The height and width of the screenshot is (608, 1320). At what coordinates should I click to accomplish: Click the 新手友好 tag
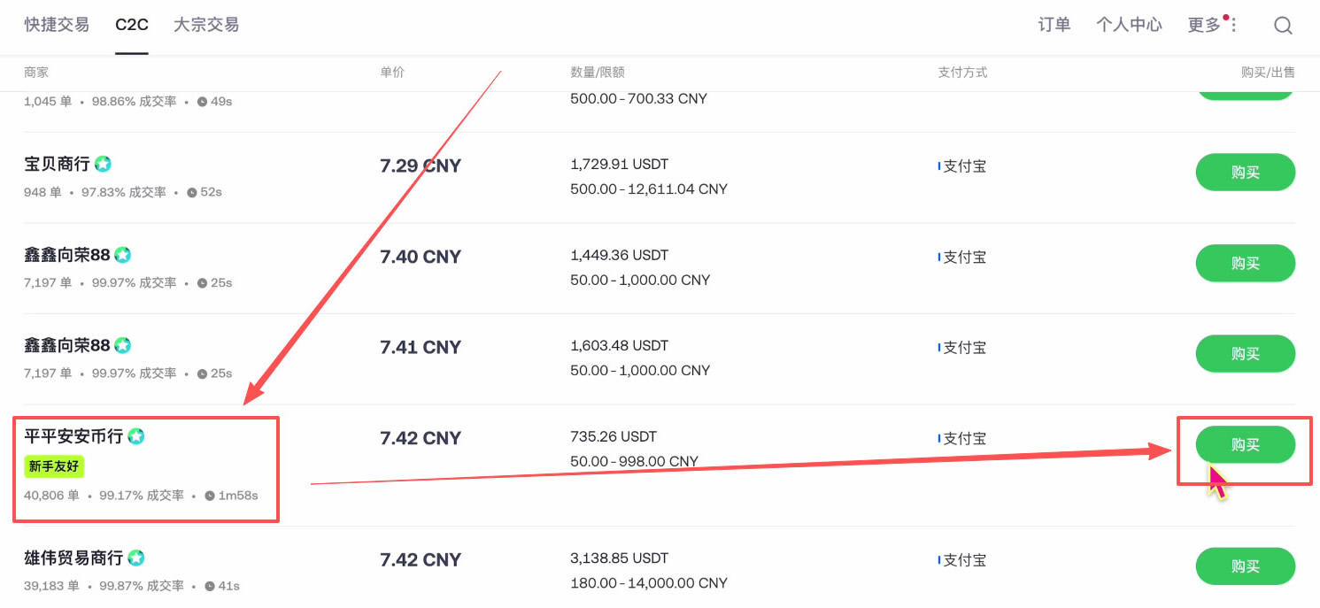(54, 466)
